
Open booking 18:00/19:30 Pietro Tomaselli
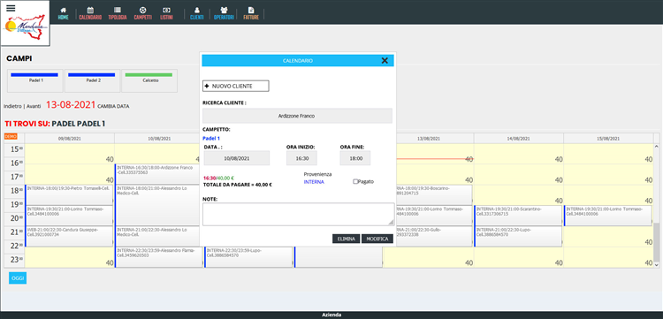click(69, 194)
